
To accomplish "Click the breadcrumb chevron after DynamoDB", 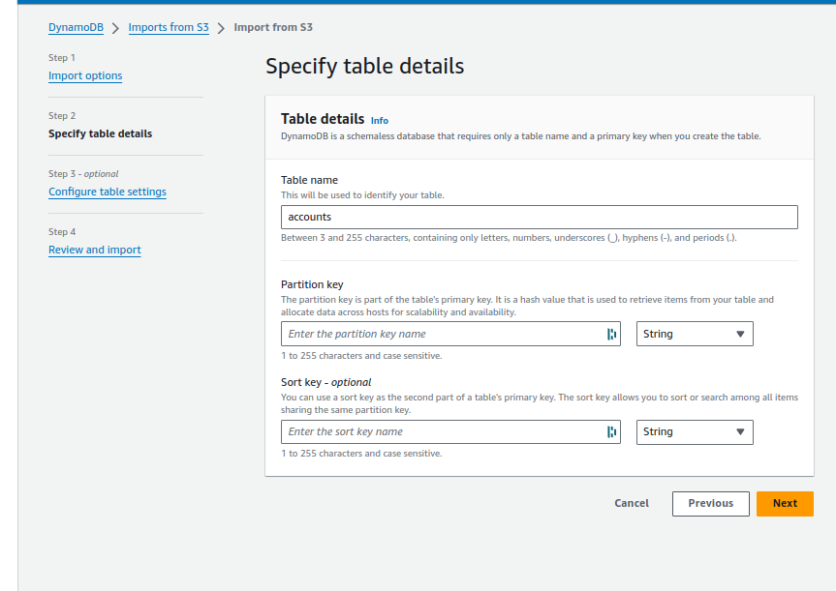I will click(x=115, y=28).
